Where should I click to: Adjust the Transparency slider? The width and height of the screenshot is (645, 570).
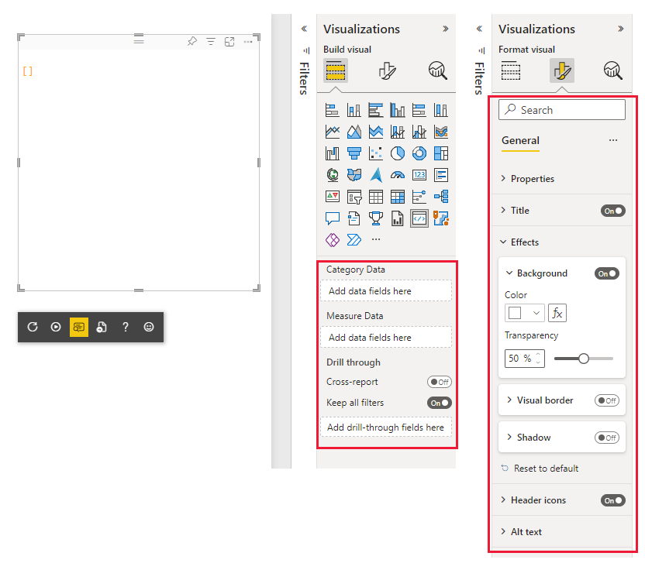[x=584, y=358]
